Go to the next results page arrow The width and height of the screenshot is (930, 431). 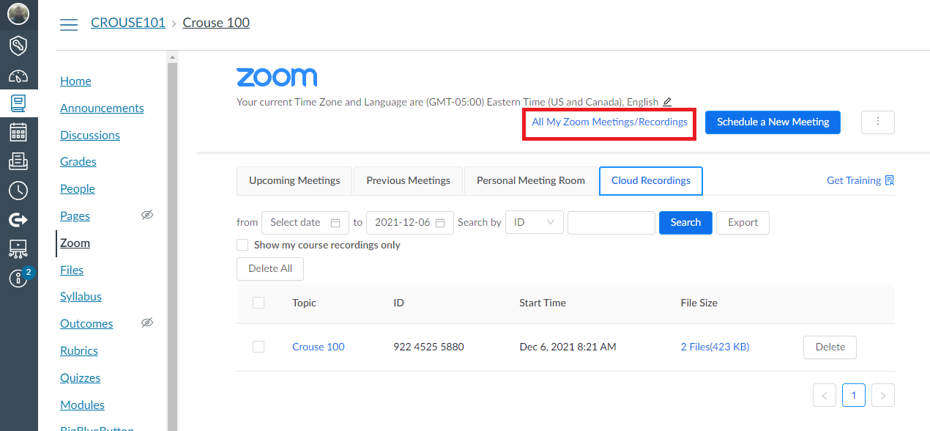883,395
